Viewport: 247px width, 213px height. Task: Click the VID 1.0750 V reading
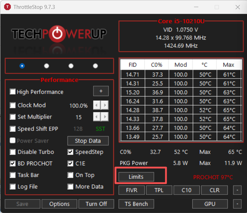[181, 30]
